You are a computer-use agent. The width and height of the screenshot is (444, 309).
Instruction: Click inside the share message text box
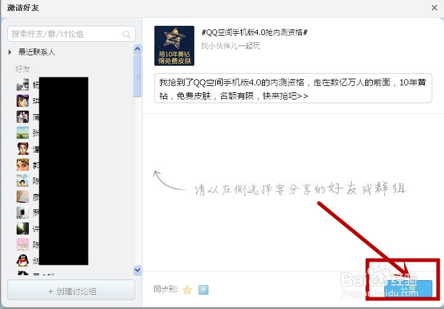[293, 88]
